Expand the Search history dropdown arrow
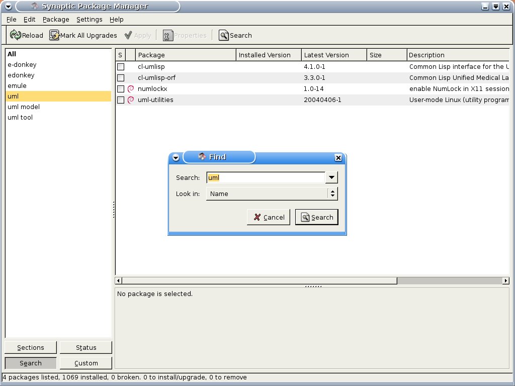 (x=331, y=177)
